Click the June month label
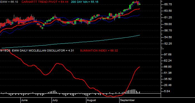The height and width of the screenshot is (103, 195). (25, 100)
